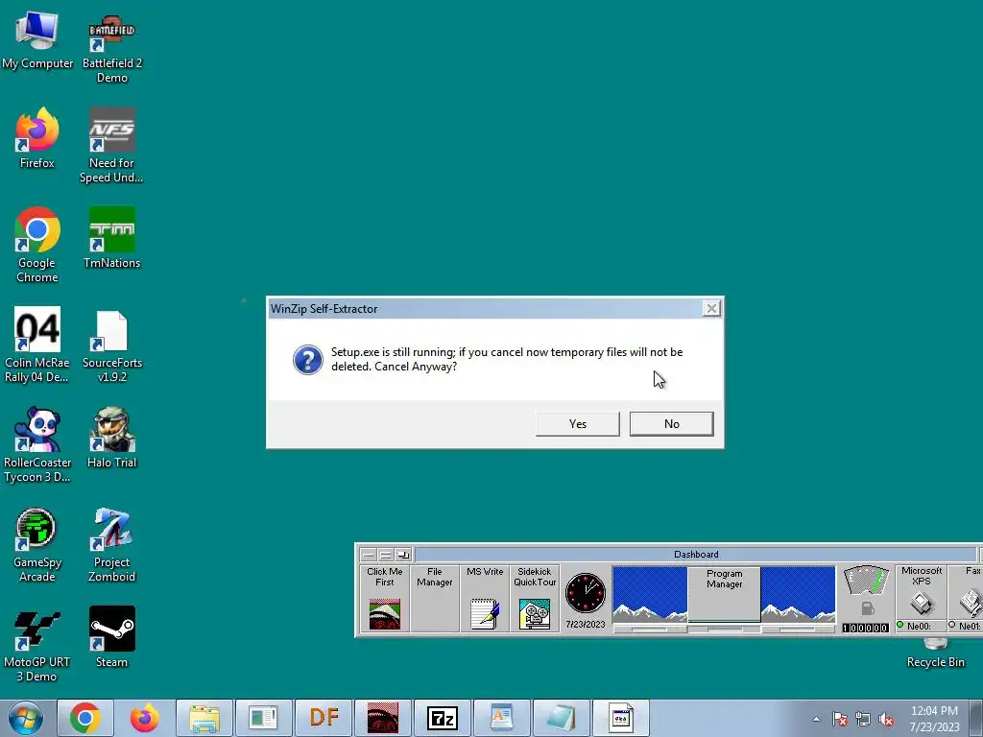Select the Program Manager screen in the Dashboard
The width and height of the screenshot is (983, 737).
[x=724, y=594]
